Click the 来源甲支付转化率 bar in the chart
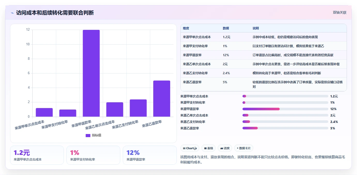 (x=68, y=113)
